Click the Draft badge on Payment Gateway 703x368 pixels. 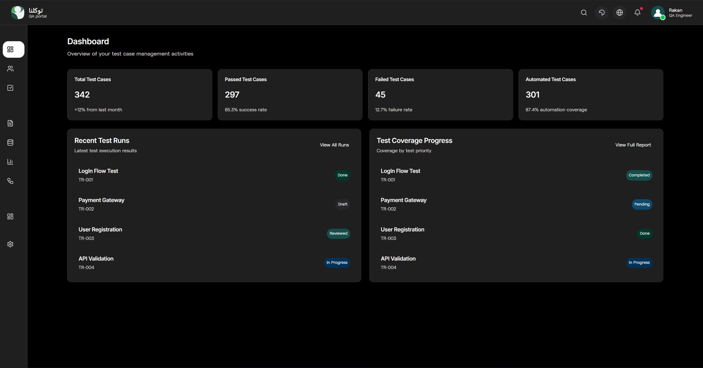(x=343, y=204)
